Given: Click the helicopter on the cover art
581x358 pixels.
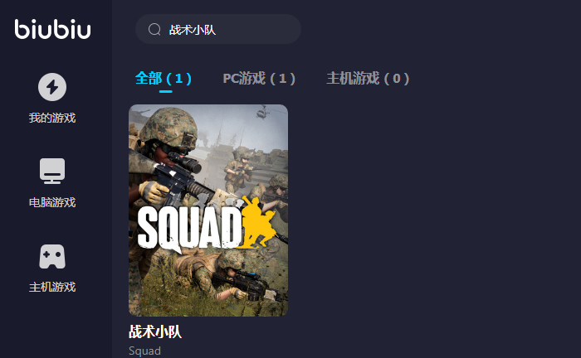Looking at the screenshot, I should (262, 113).
